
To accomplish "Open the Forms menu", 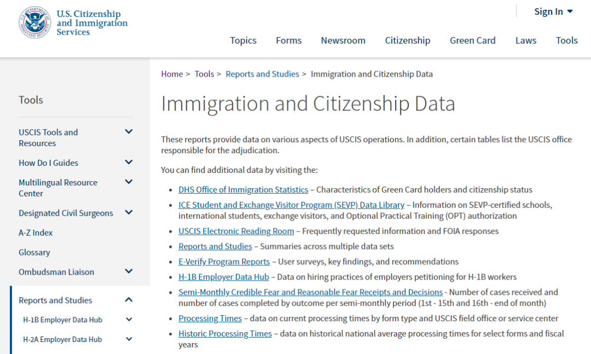I will click(289, 40).
